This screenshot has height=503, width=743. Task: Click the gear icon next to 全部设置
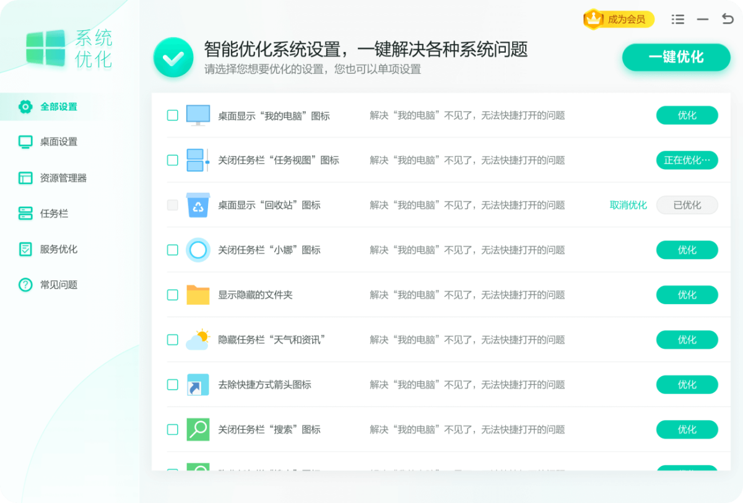point(25,106)
